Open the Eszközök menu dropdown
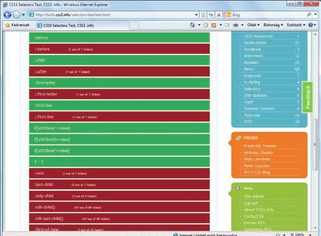 click(296, 25)
